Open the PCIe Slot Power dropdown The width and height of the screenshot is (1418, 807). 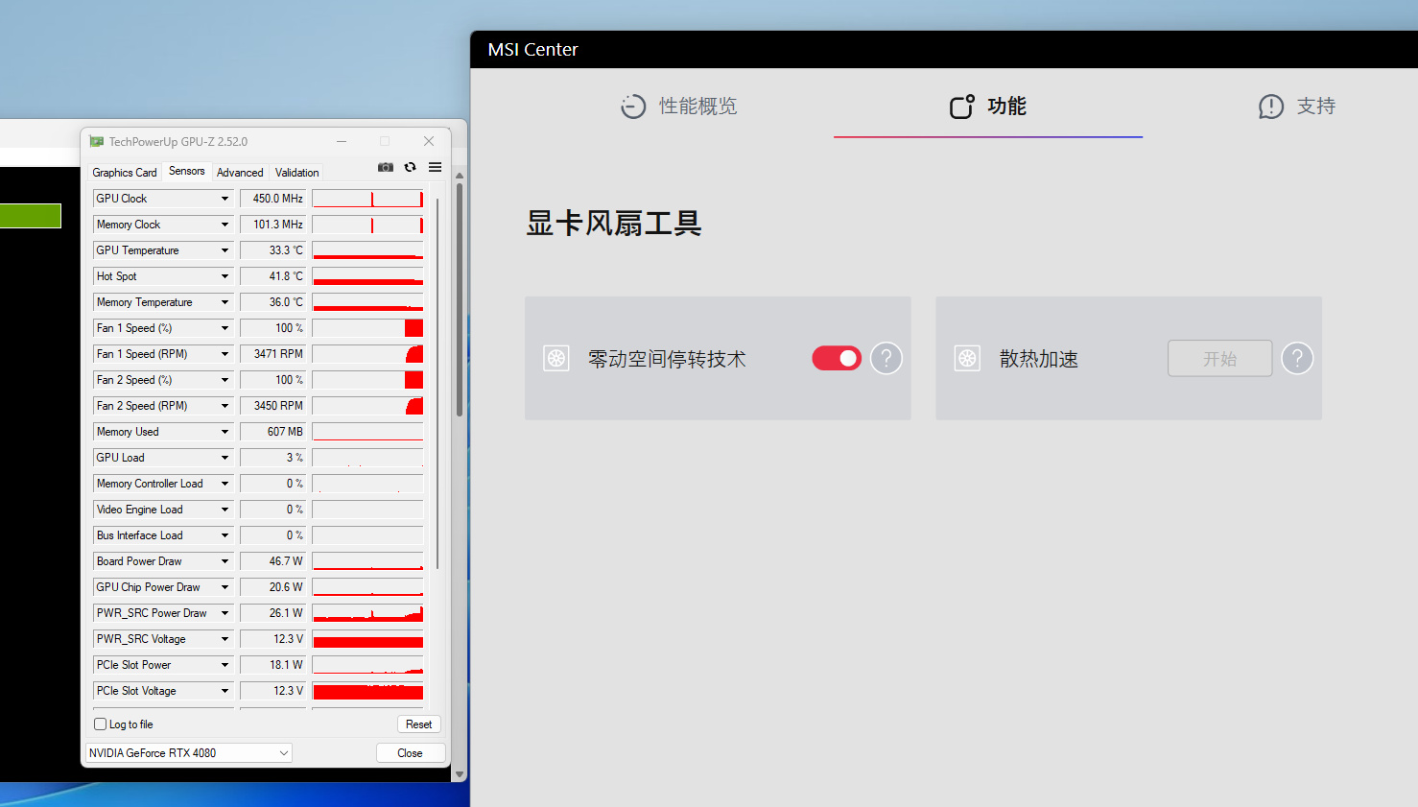[x=225, y=665]
